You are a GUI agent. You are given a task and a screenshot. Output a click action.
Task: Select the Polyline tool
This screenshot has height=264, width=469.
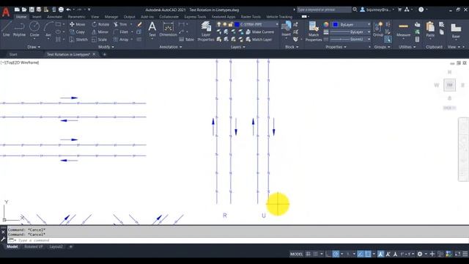pos(19,29)
